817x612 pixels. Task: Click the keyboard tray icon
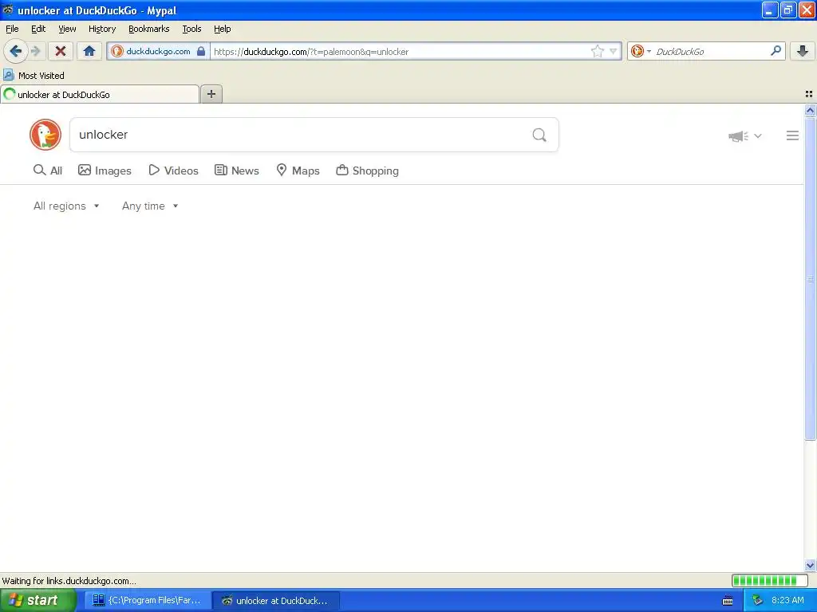(728, 601)
